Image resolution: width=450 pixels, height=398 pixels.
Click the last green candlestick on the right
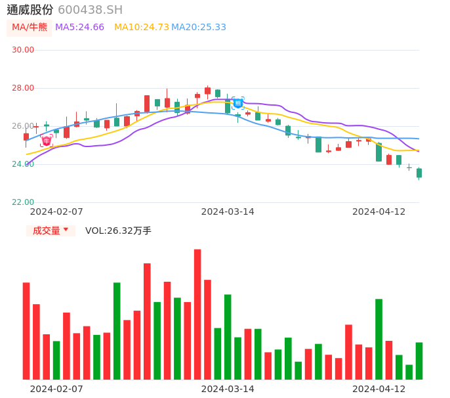click(419, 173)
